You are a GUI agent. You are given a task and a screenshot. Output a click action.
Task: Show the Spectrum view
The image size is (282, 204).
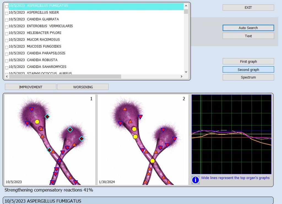pos(248,77)
